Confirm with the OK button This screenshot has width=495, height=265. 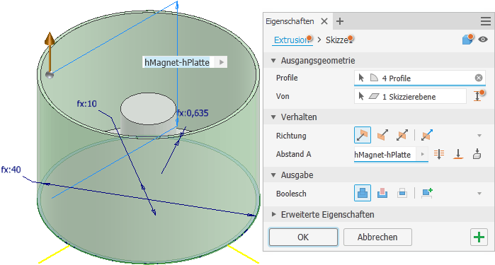pos(303,237)
